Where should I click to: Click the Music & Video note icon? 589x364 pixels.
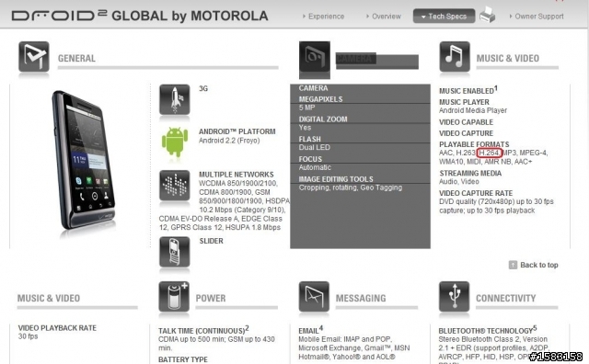coord(455,57)
